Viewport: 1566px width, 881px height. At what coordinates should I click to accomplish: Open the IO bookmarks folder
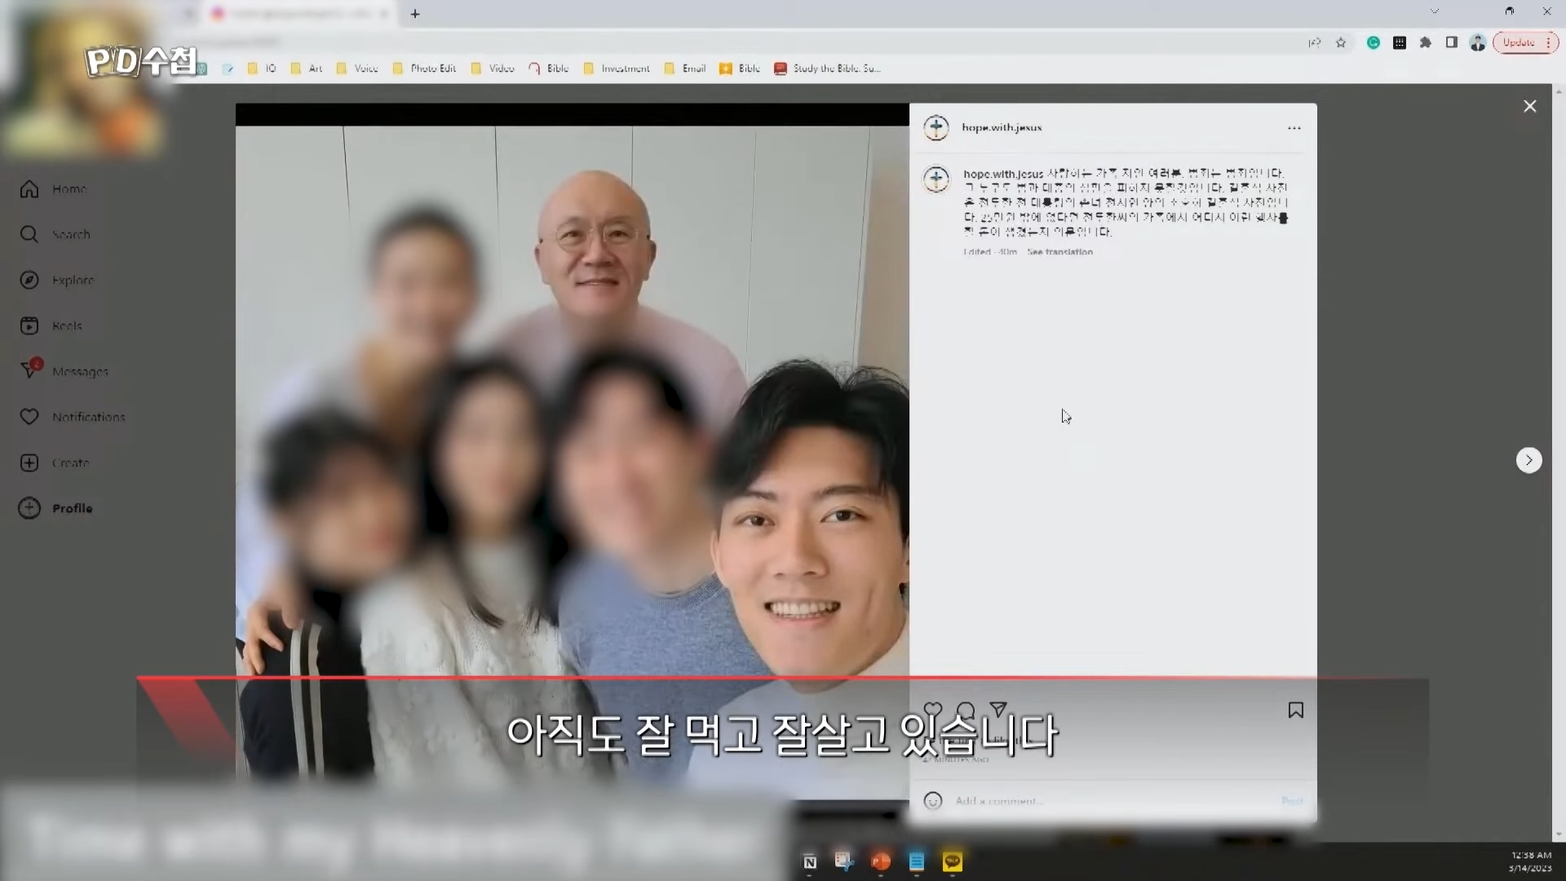(x=262, y=69)
